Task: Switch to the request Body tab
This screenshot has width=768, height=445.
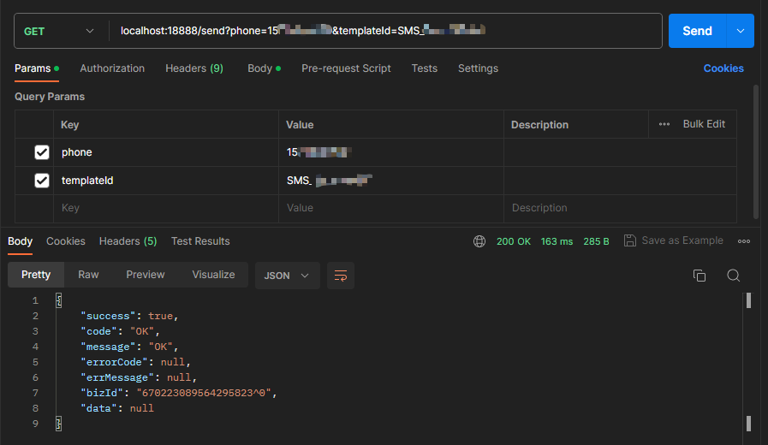Action: tap(264, 68)
